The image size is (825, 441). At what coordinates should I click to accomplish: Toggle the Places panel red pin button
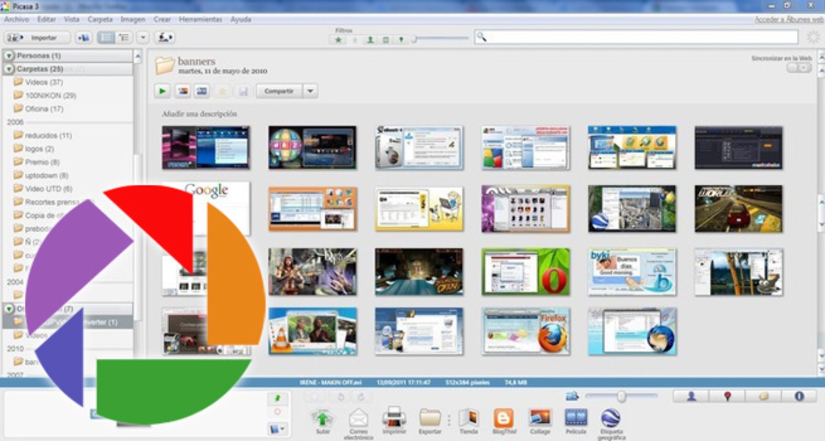[727, 396]
